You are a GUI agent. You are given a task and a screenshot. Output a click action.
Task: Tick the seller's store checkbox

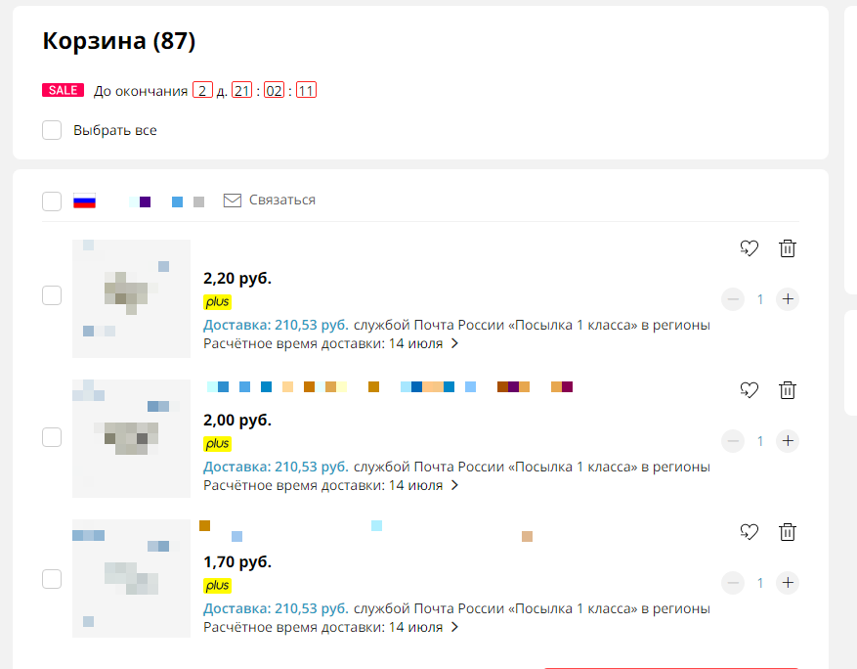pos(52,201)
